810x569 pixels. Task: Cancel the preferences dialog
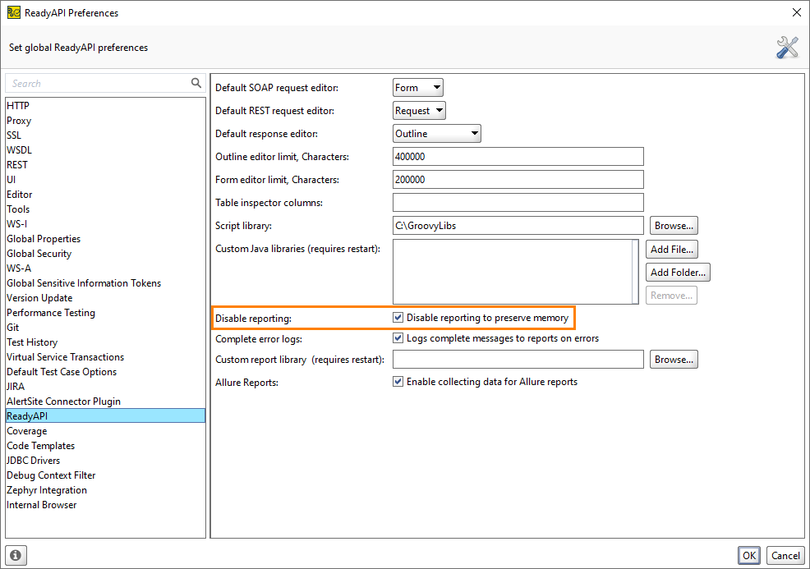pos(785,556)
